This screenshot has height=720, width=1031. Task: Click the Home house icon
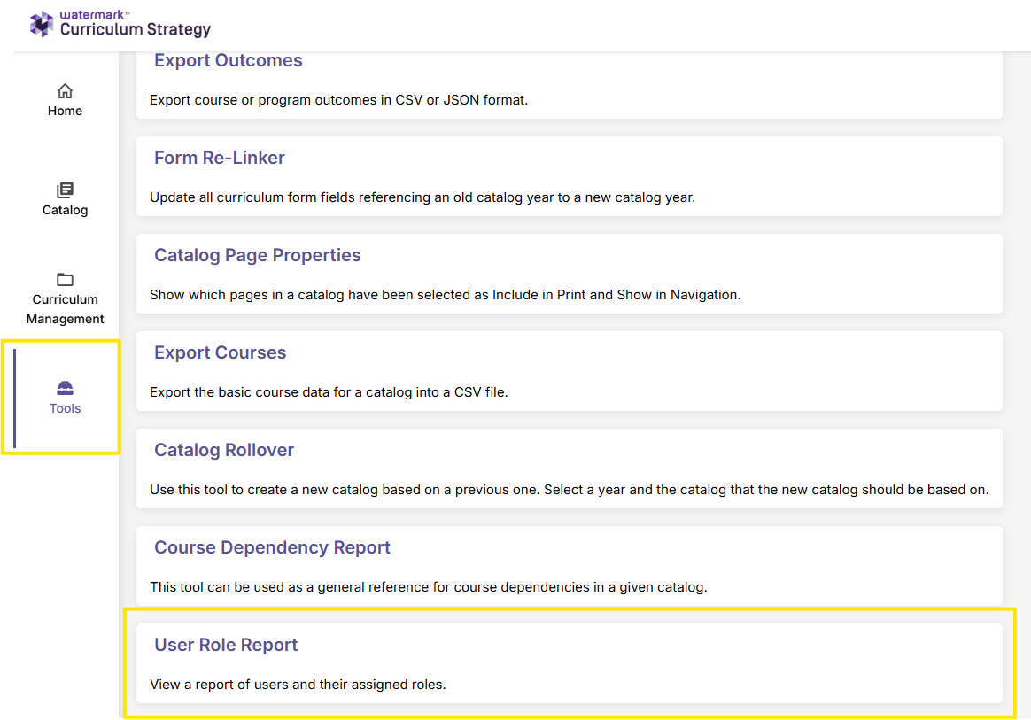[65, 90]
